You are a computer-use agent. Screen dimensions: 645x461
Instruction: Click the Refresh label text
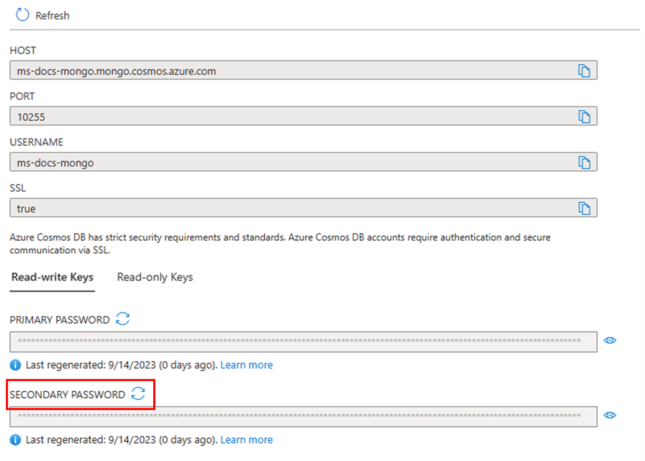click(x=52, y=16)
